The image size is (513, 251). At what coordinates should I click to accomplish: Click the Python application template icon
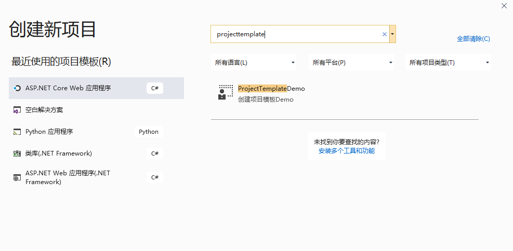tap(17, 132)
